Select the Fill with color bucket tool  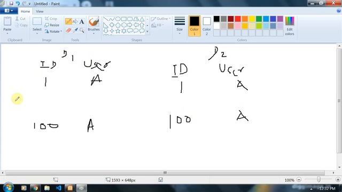[75, 21]
